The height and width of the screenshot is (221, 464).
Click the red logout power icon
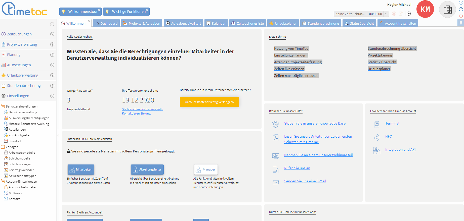(x=461, y=16)
